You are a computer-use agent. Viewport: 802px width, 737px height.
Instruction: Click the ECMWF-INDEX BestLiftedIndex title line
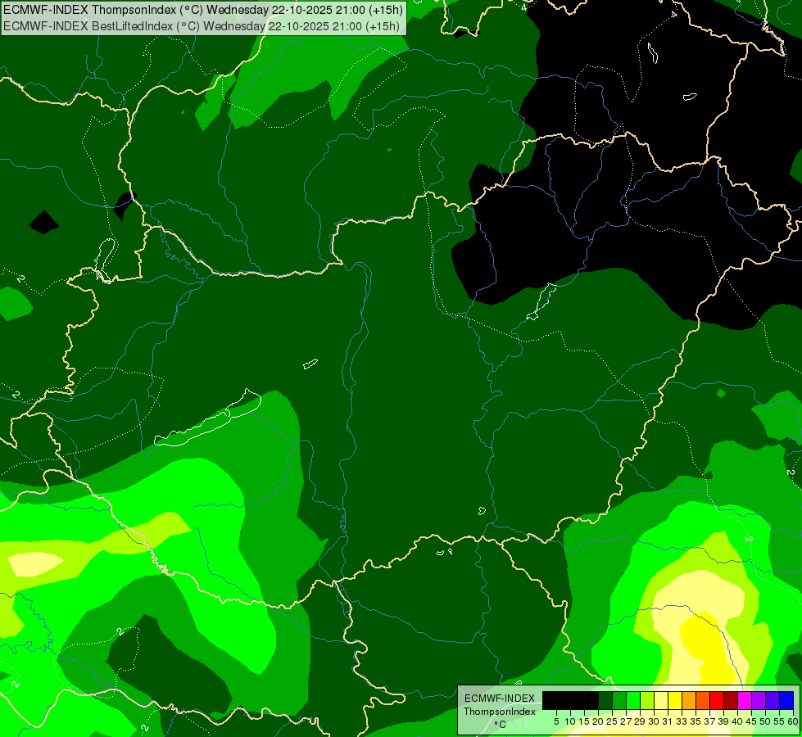202,26
